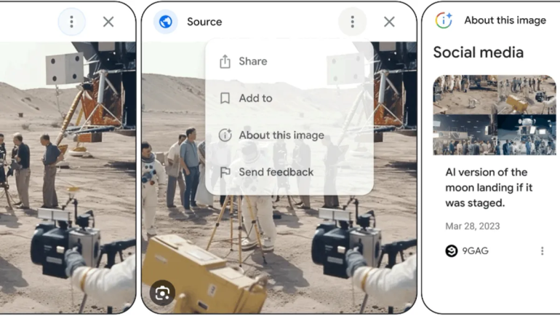Click the Add to bookmark icon
560x316 pixels.
click(x=225, y=98)
